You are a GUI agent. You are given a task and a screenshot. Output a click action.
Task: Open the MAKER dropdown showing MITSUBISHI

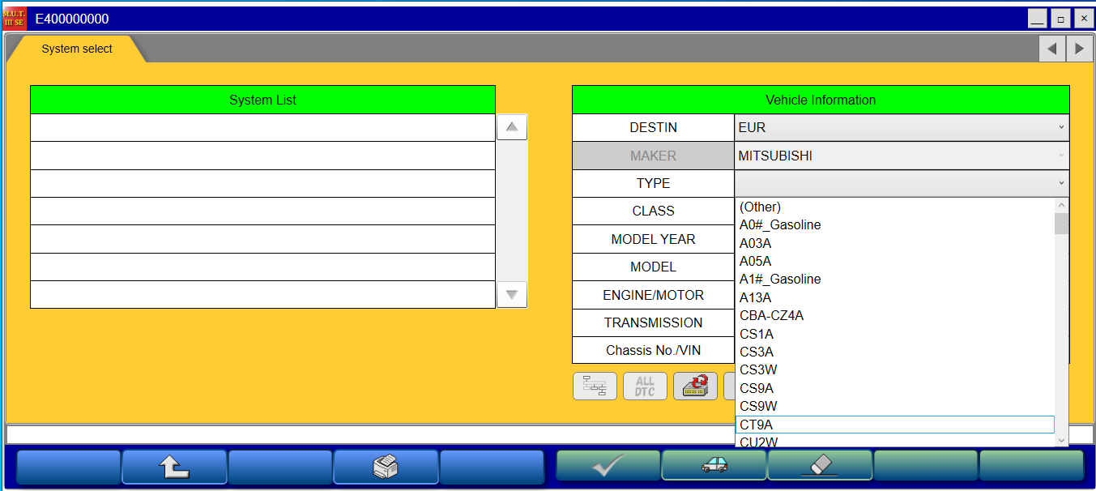902,156
